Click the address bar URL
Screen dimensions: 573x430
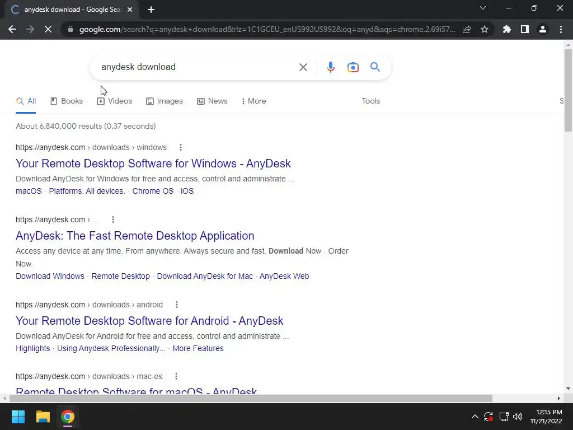point(267,29)
